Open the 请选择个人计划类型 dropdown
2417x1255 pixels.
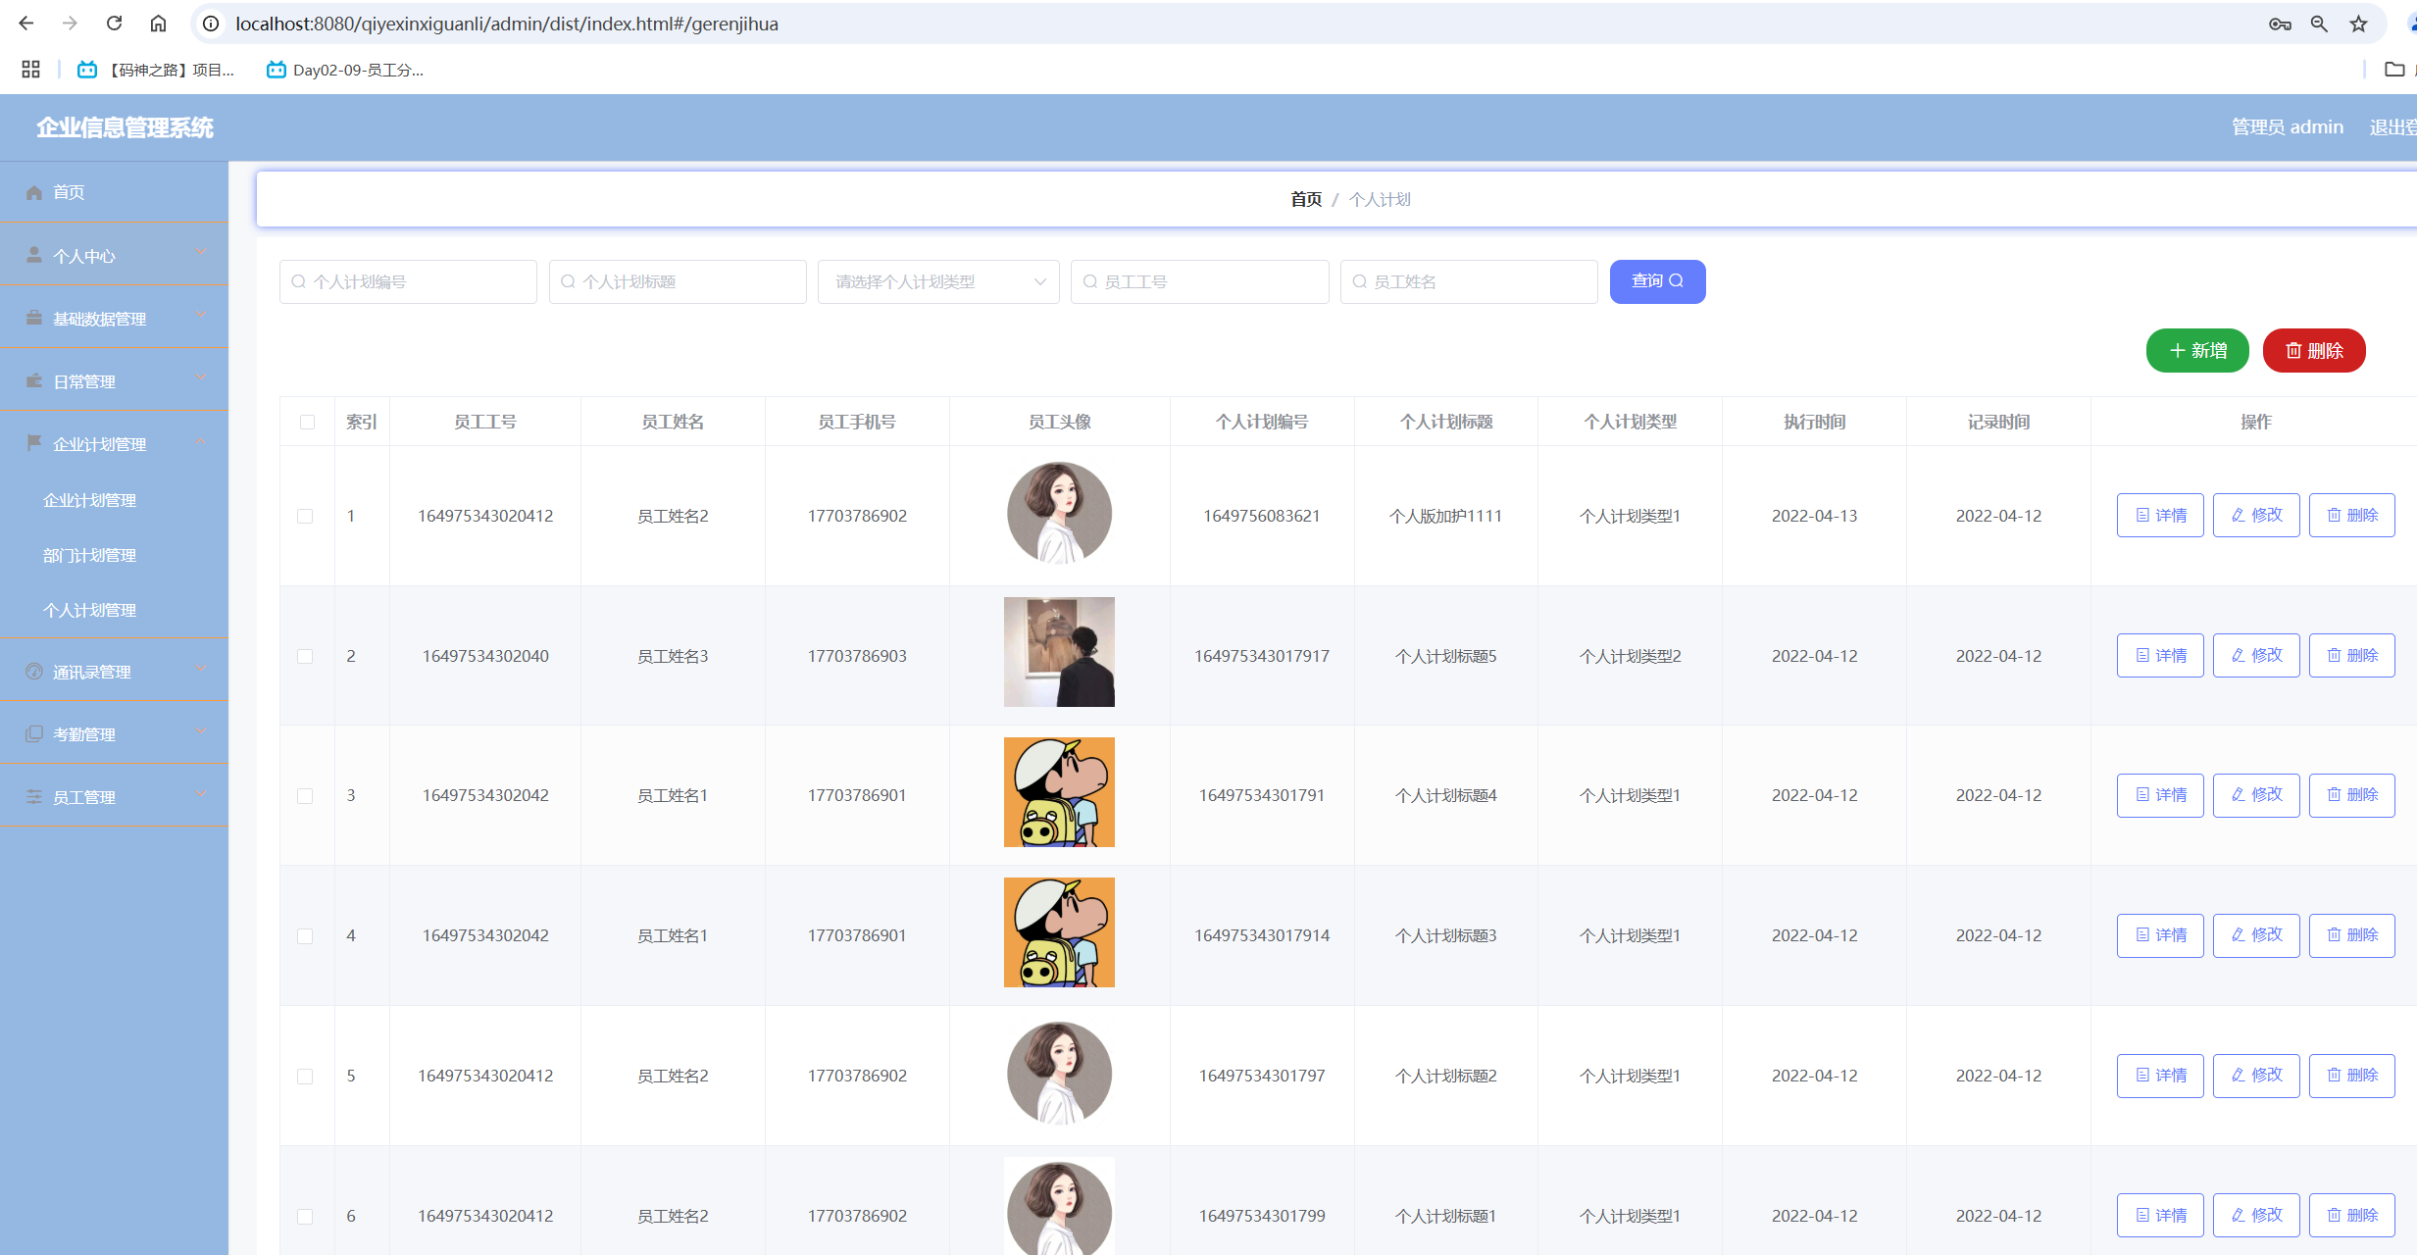[937, 281]
